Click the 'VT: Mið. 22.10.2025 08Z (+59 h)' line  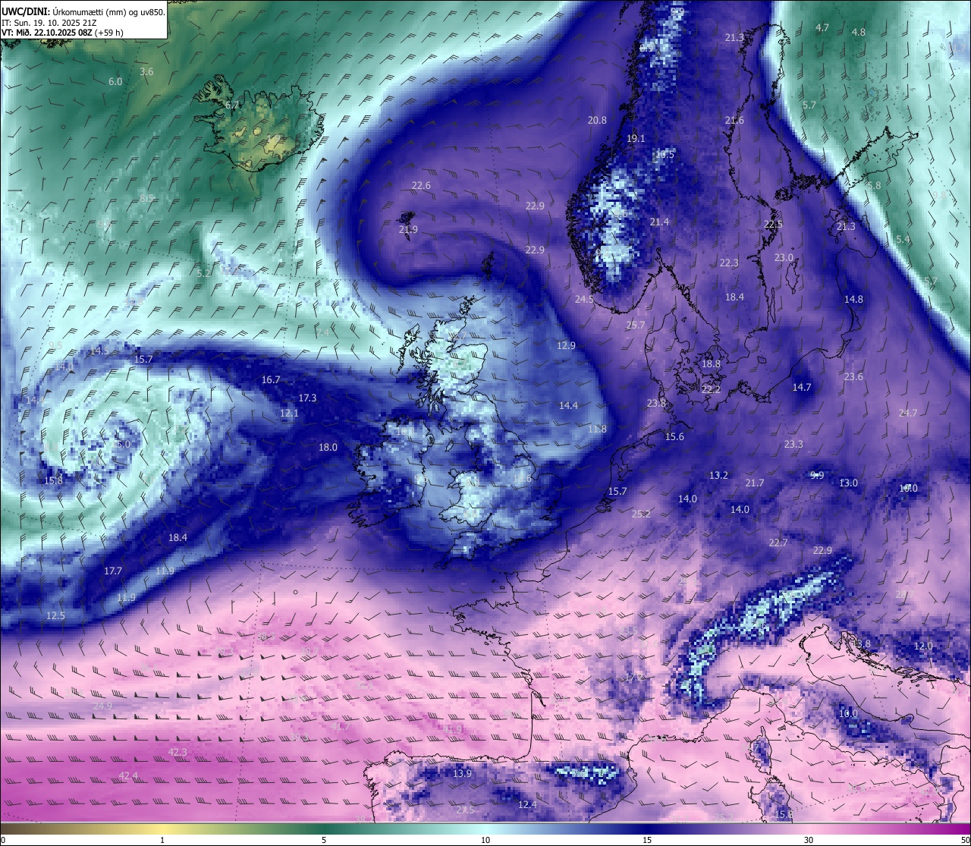pos(62,33)
